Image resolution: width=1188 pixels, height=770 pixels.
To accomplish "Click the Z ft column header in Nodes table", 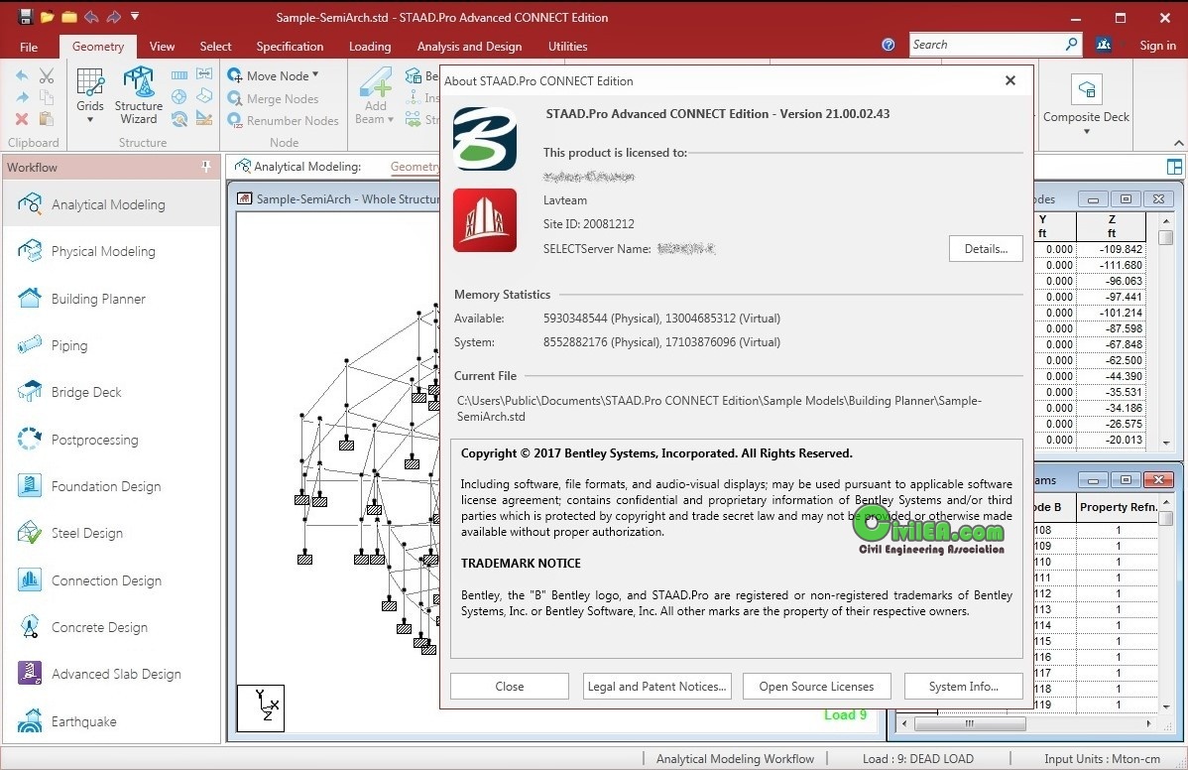I will click(1112, 226).
